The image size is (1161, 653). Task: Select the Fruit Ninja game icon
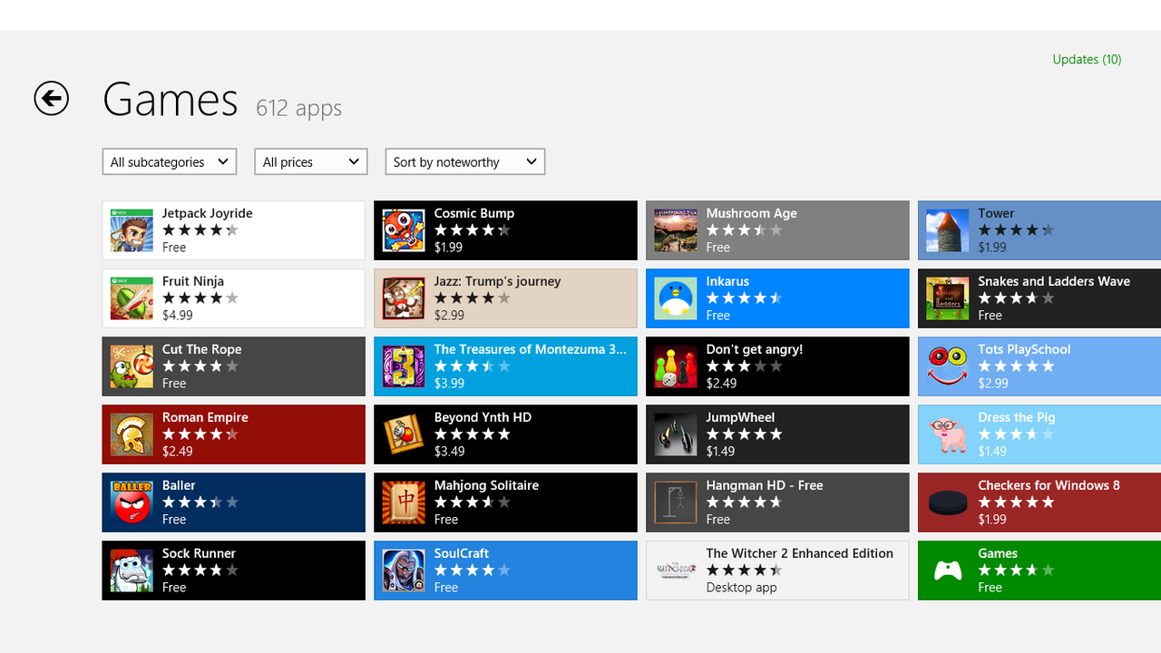coord(132,298)
